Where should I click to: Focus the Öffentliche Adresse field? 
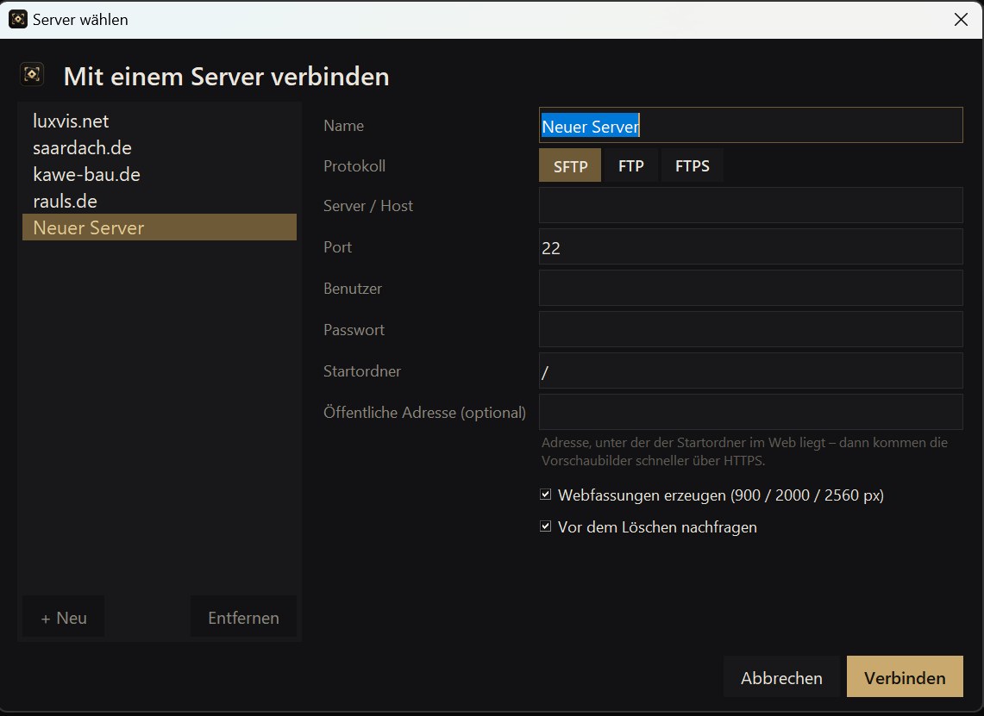750,413
